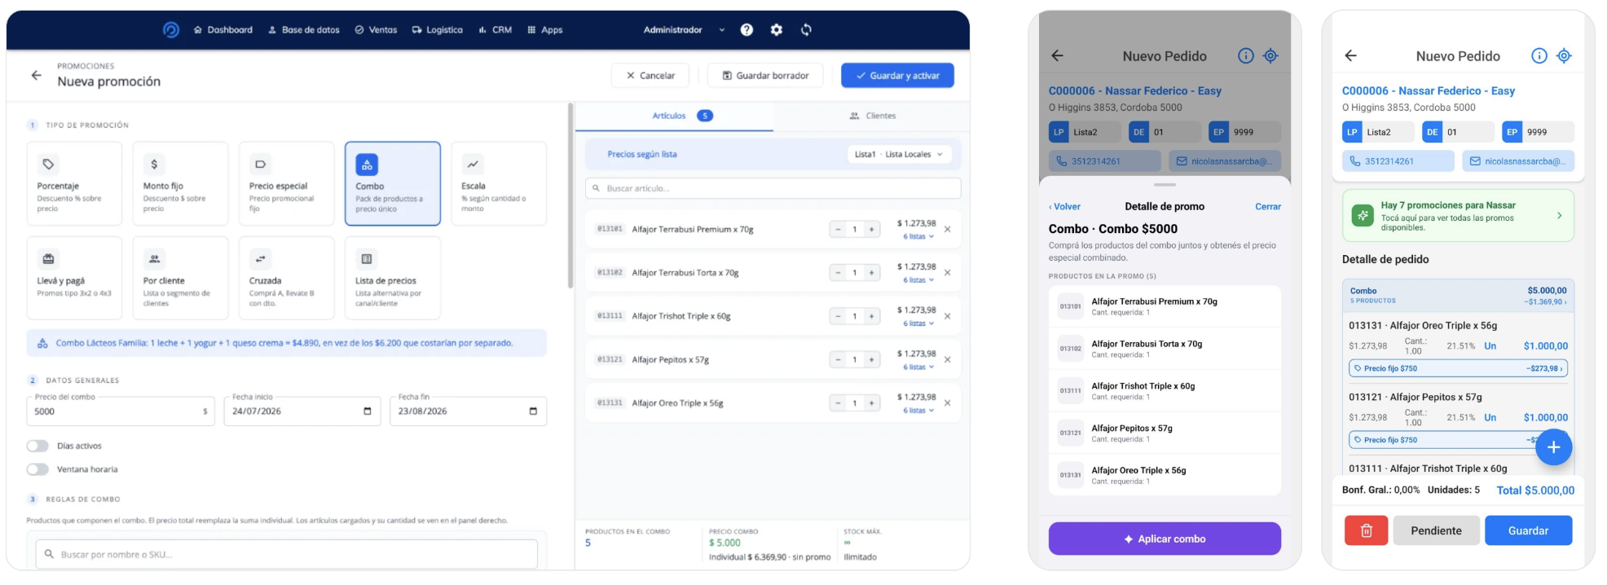The image size is (1607, 585).
Task: Choose the Precio especial promotion type
Action: tap(286, 184)
